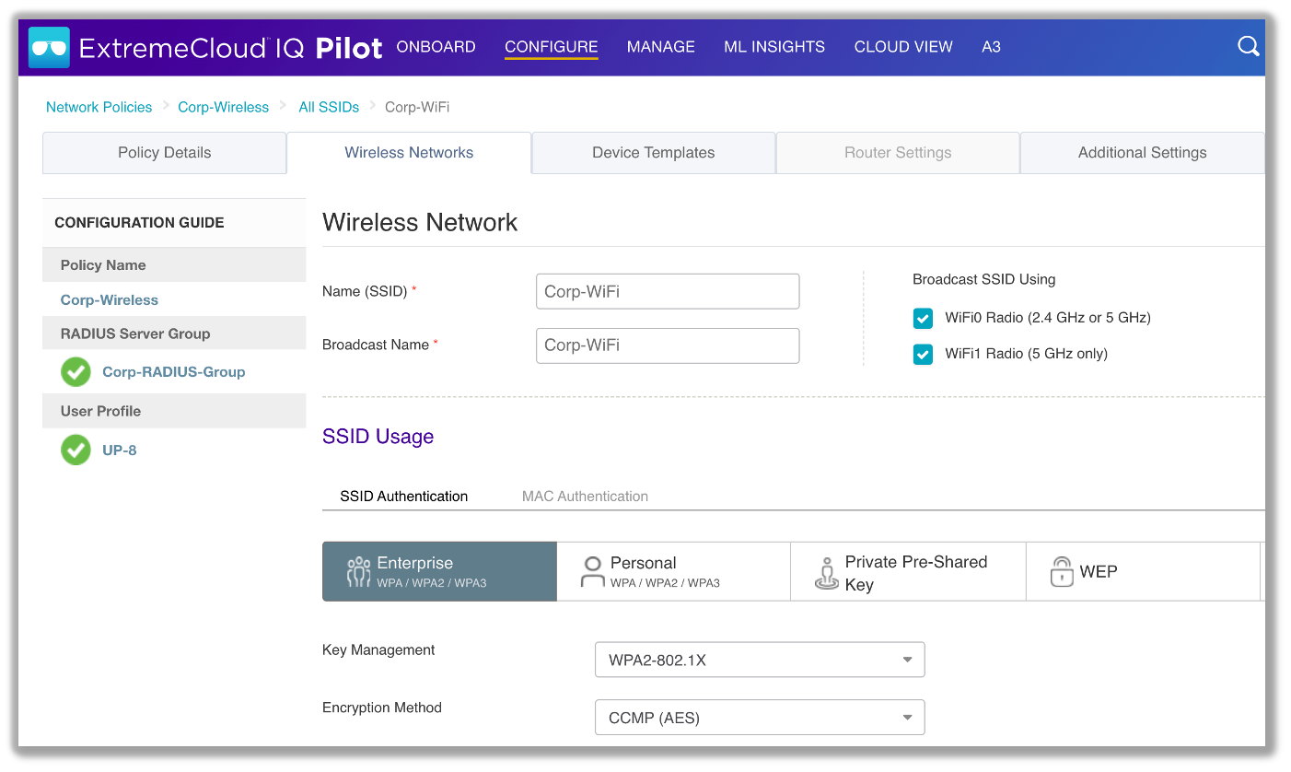1291x772 pixels.
Task: Open the ONBOARD menu
Action: [x=436, y=47]
